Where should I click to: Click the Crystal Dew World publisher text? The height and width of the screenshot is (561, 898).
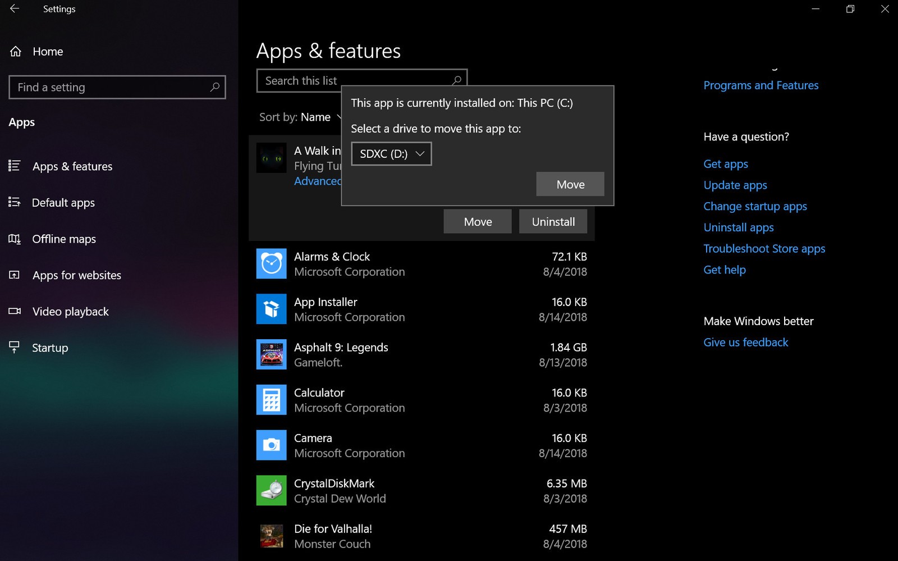(x=340, y=499)
